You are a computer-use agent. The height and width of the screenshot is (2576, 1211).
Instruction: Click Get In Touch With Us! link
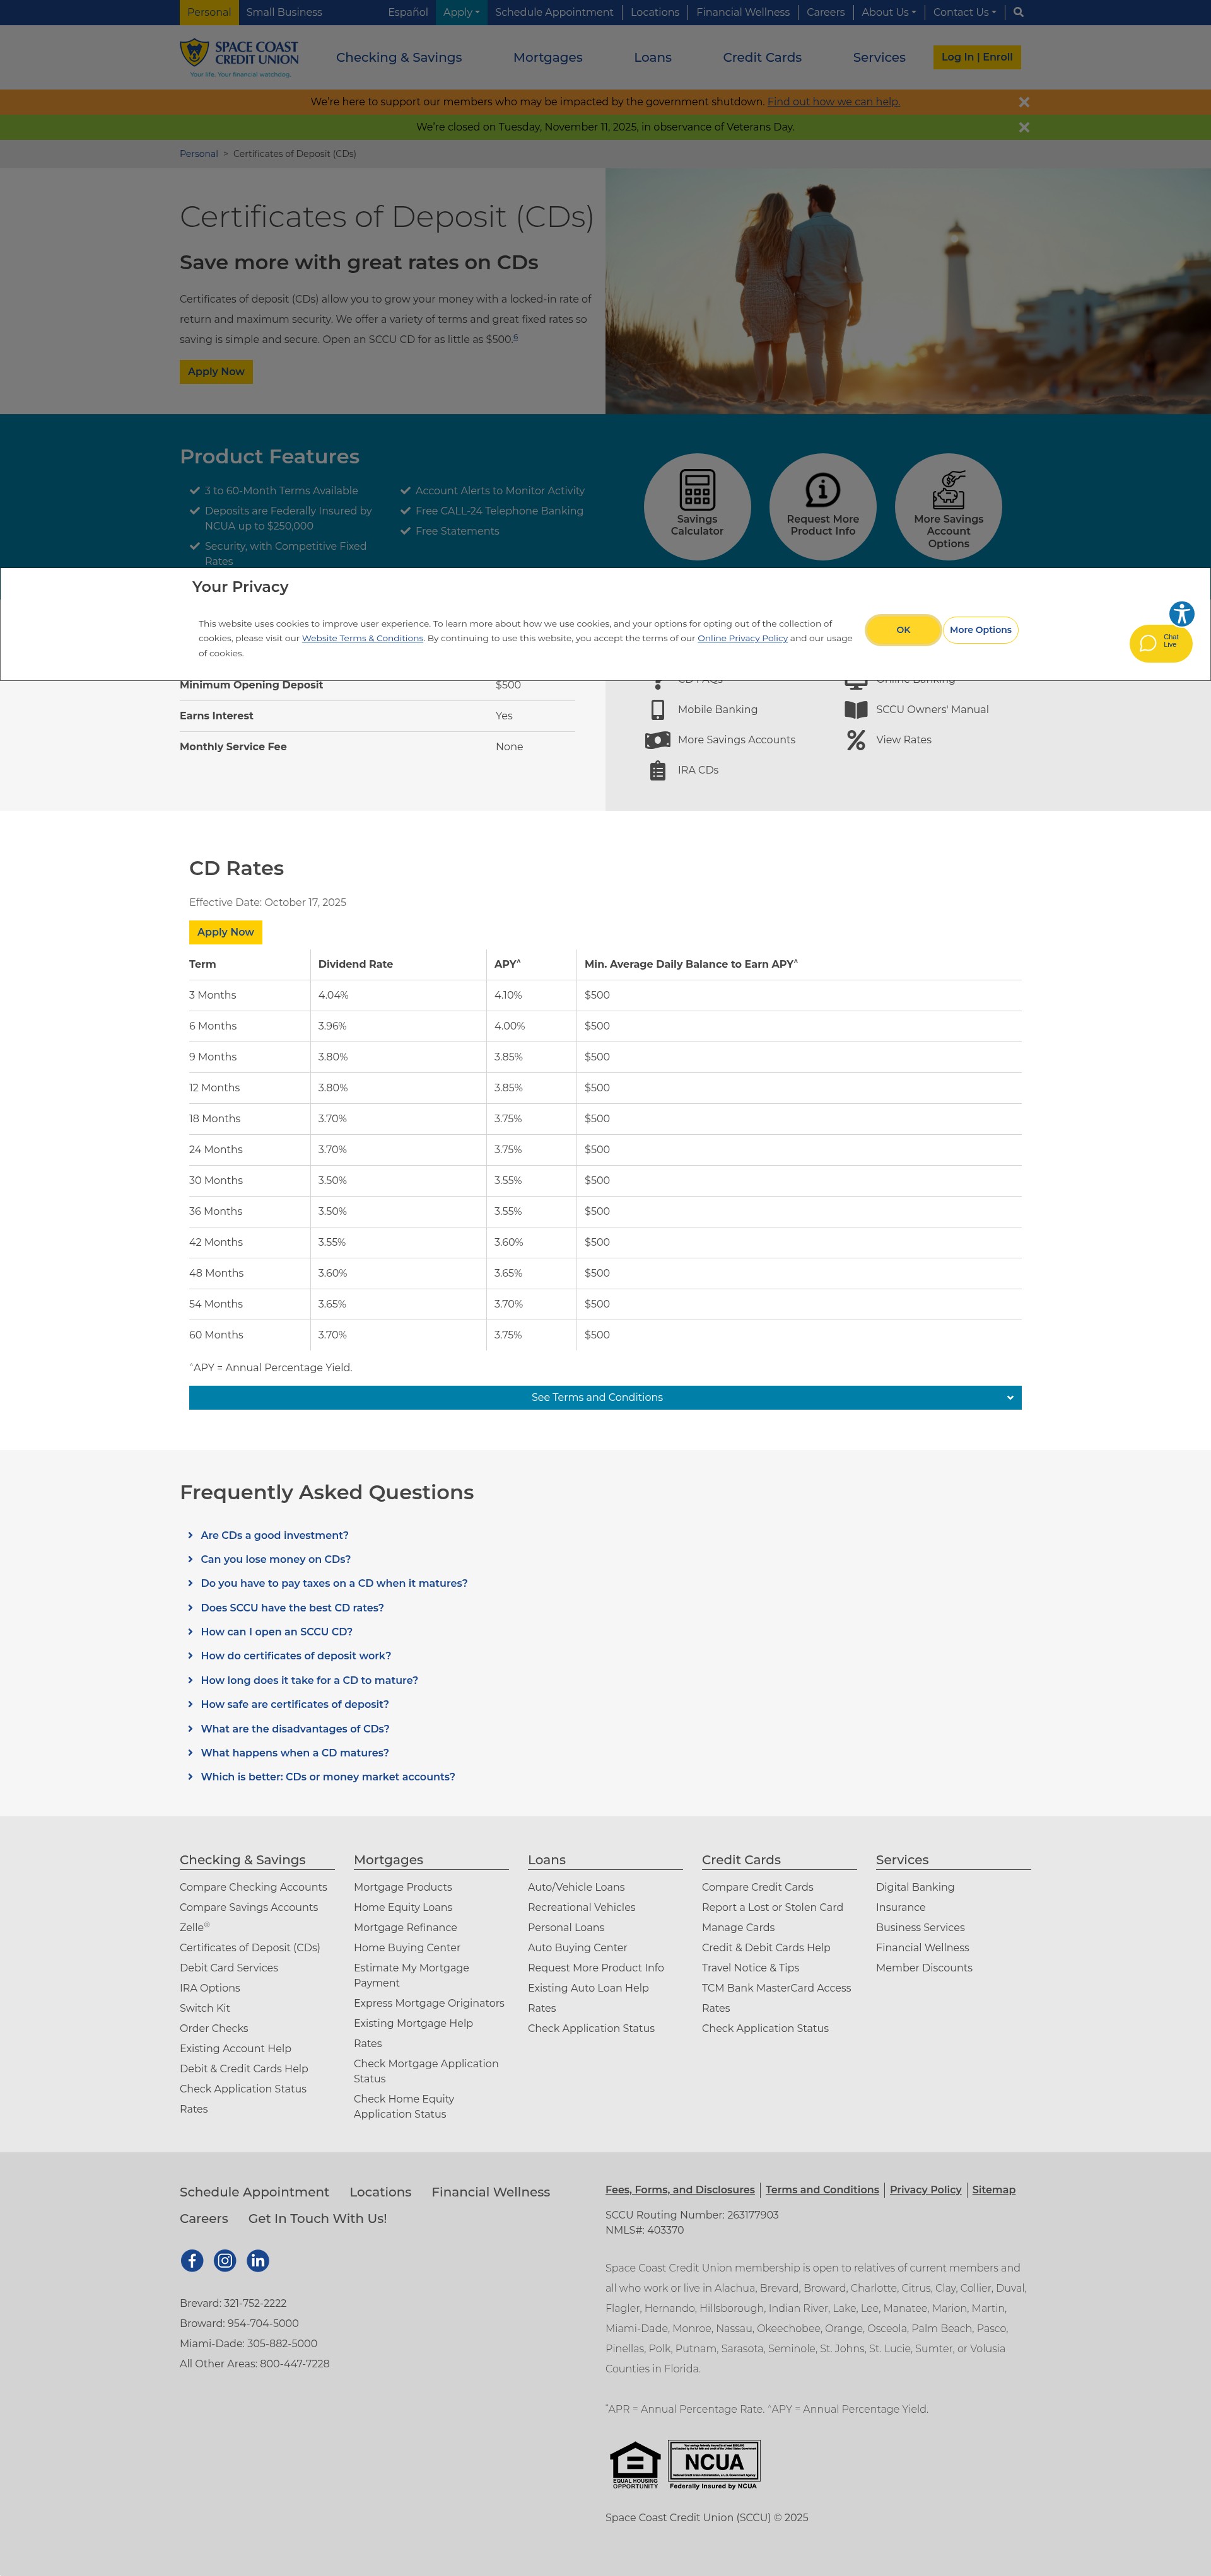pos(317,2218)
